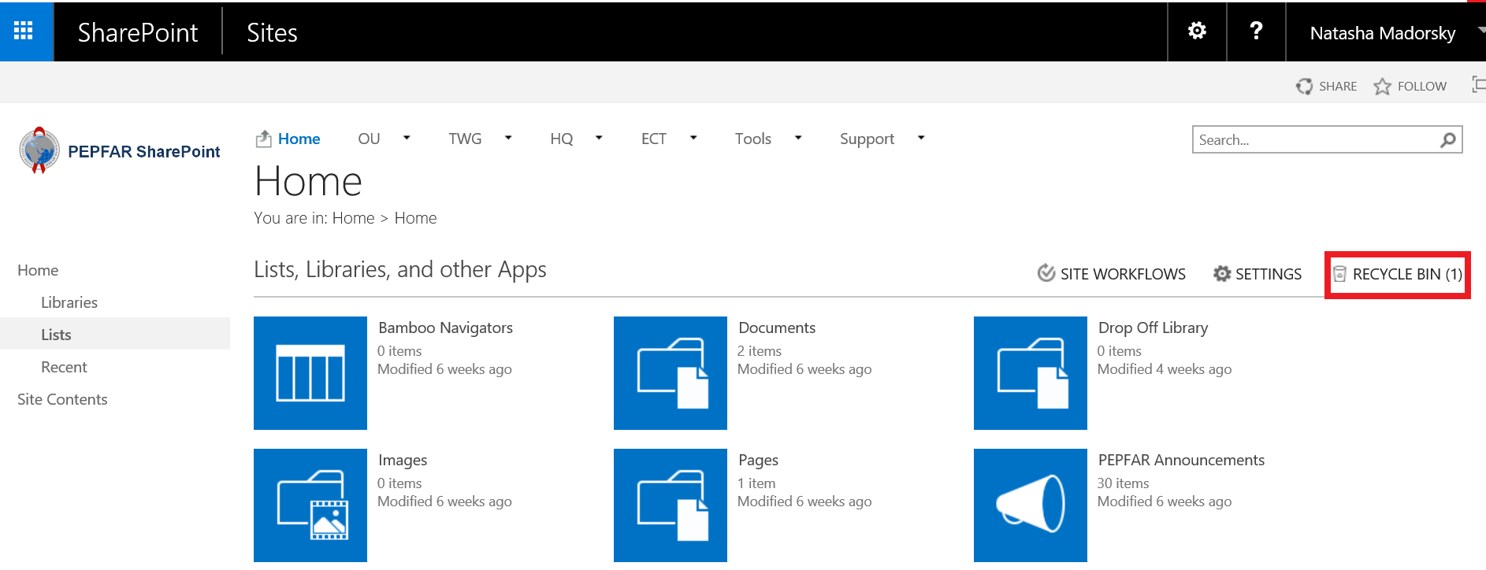The height and width of the screenshot is (570, 1486).
Task: Expand the Tools dropdown arrow
Action: pos(798,138)
